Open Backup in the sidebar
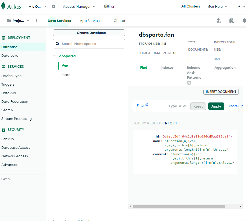This screenshot has height=221, width=246. tap(8, 139)
